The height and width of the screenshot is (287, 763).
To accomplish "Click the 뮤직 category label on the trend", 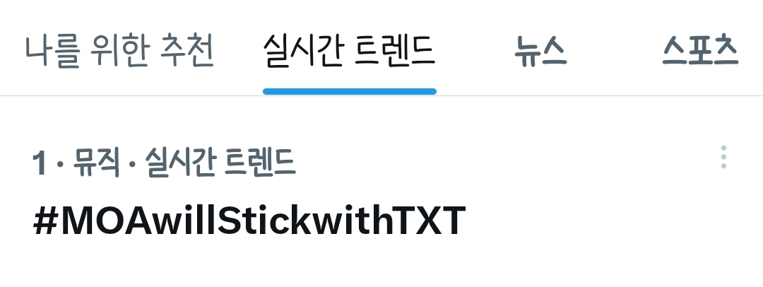I will pos(96,163).
